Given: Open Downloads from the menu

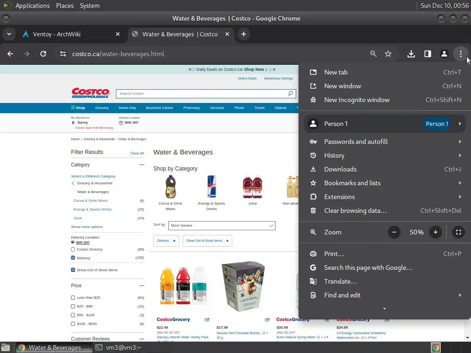Looking at the screenshot, I should coord(385,169).
